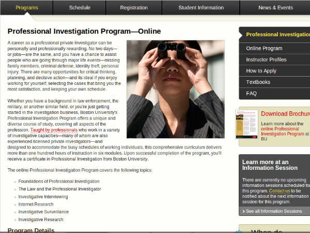
Task: Select How to Apply sidebar item
Action: tap(261, 71)
